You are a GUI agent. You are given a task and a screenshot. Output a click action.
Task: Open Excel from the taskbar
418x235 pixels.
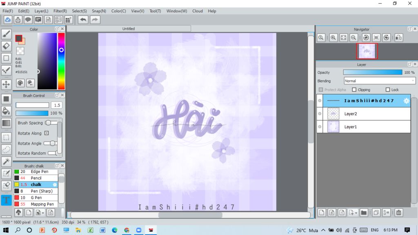(90, 230)
